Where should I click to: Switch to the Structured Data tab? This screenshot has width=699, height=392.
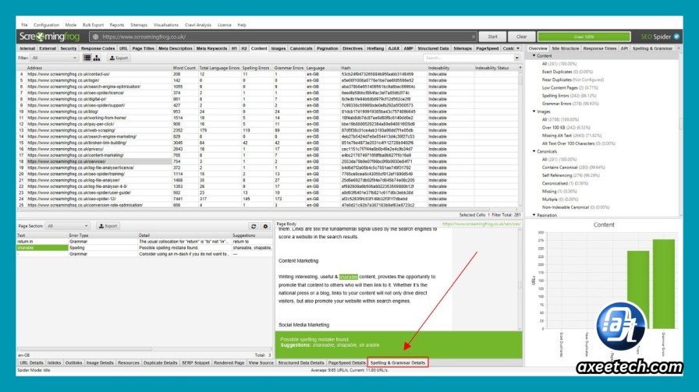click(433, 48)
